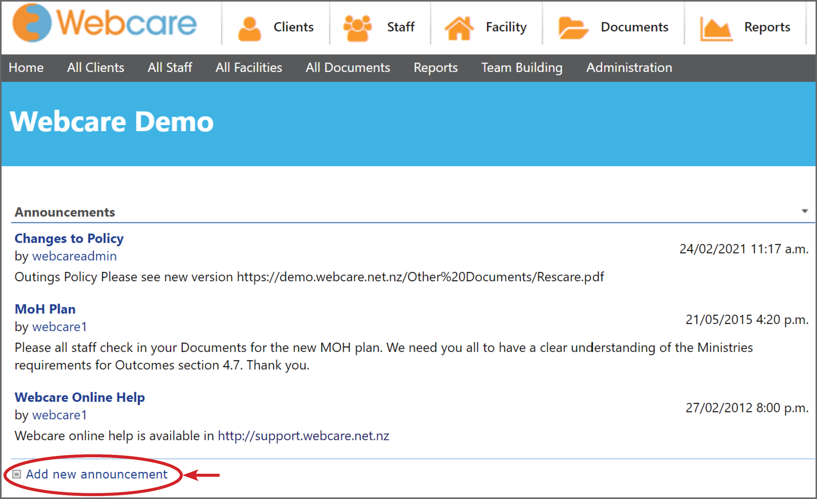This screenshot has width=817, height=499.
Task: Click the webcareadmin author link
Action: (x=74, y=256)
